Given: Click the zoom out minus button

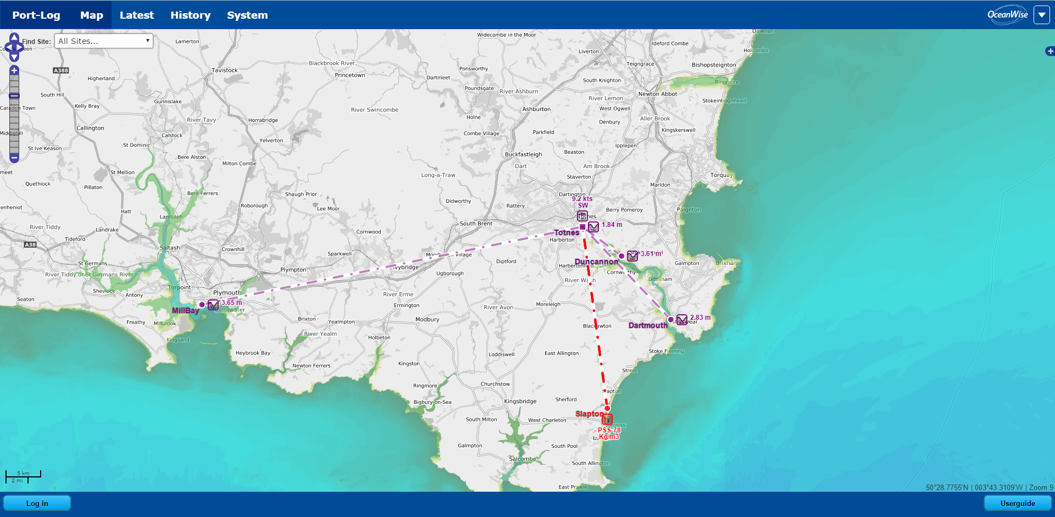Looking at the screenshot, I should (x=14, y=158).
